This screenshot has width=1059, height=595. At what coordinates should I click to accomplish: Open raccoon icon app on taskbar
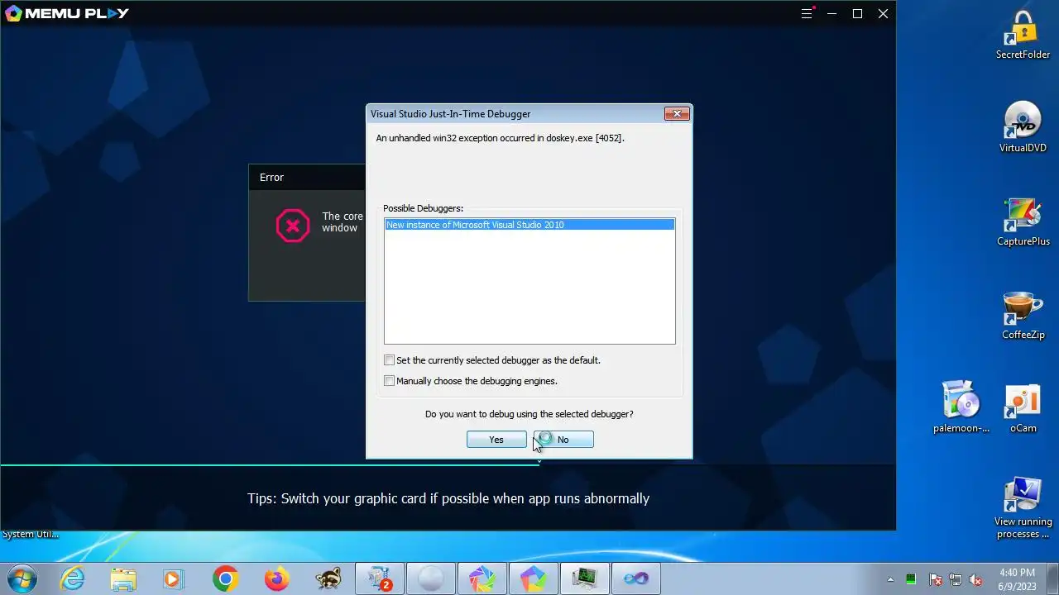tap(328, 579)
